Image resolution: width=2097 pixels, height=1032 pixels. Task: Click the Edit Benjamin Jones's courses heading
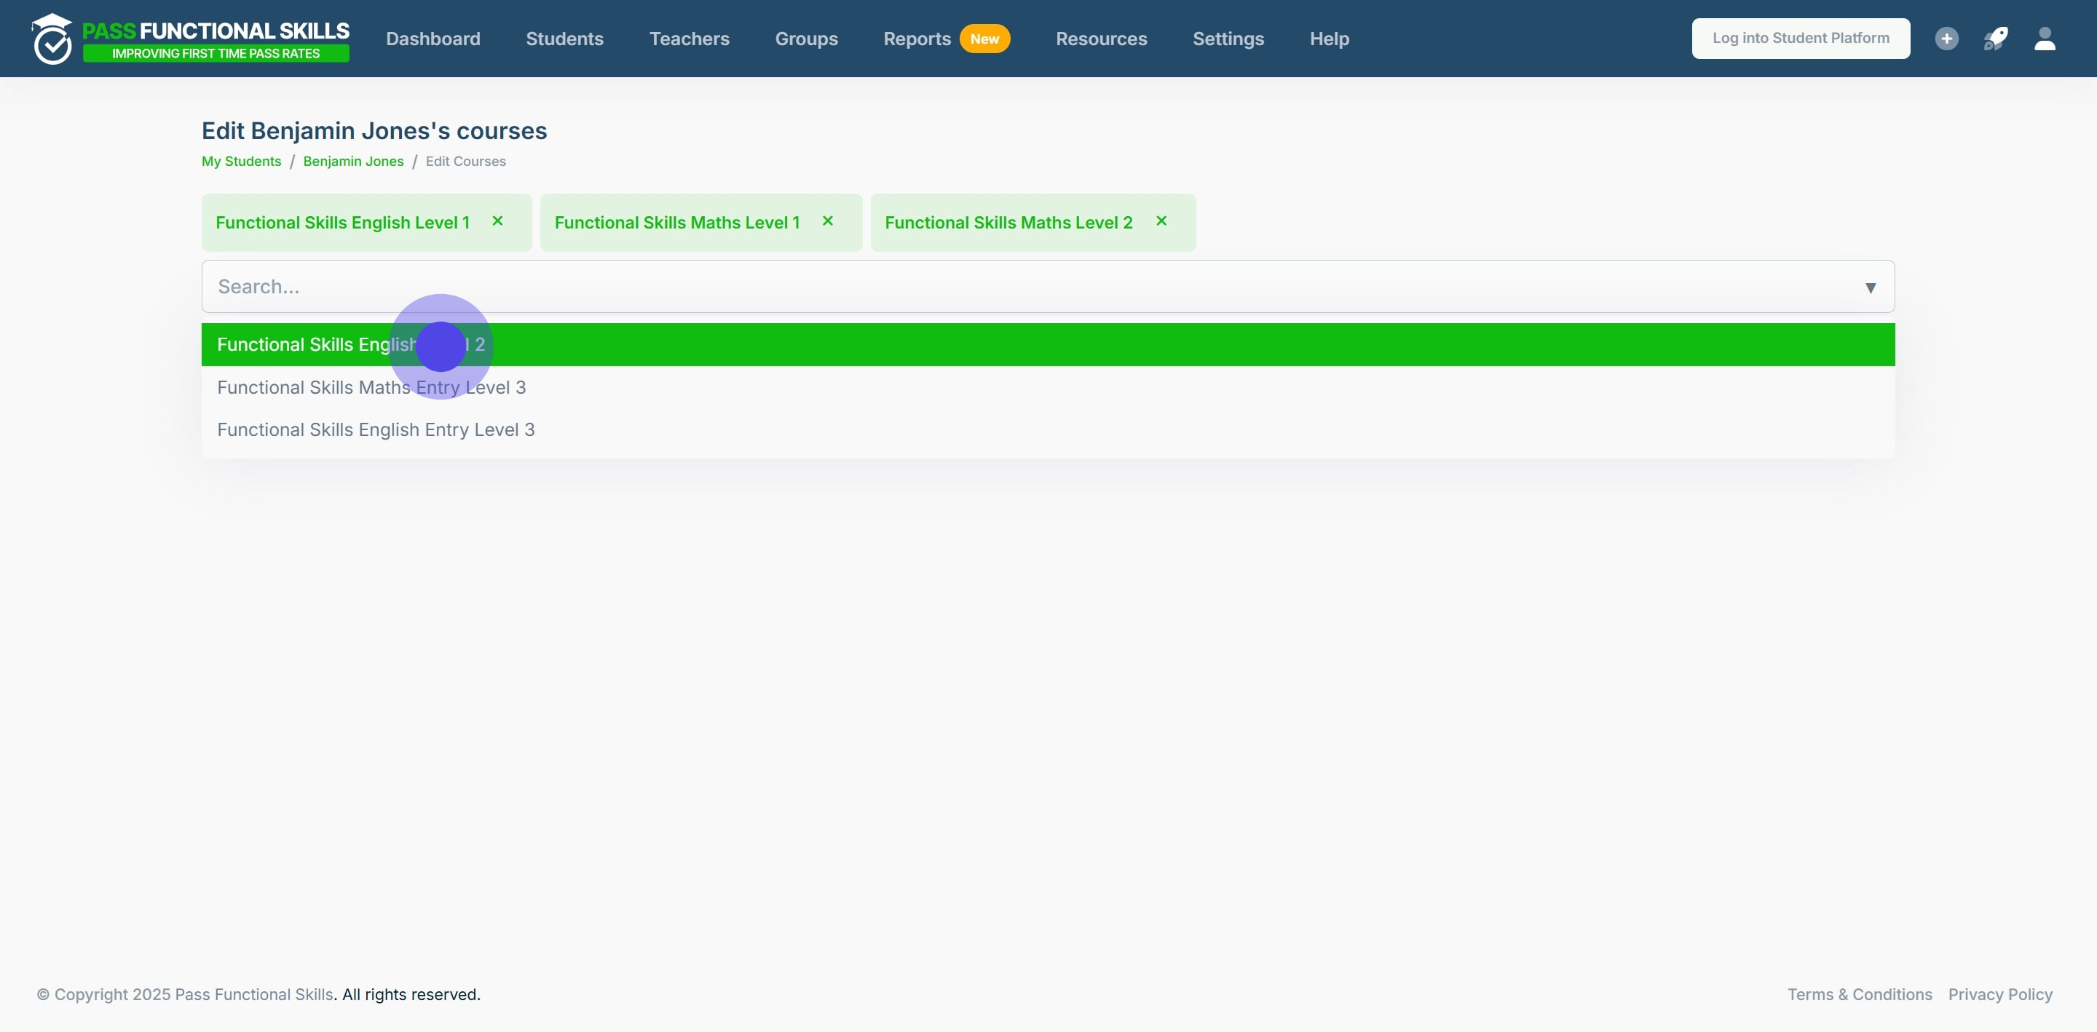tap(374, 130)
